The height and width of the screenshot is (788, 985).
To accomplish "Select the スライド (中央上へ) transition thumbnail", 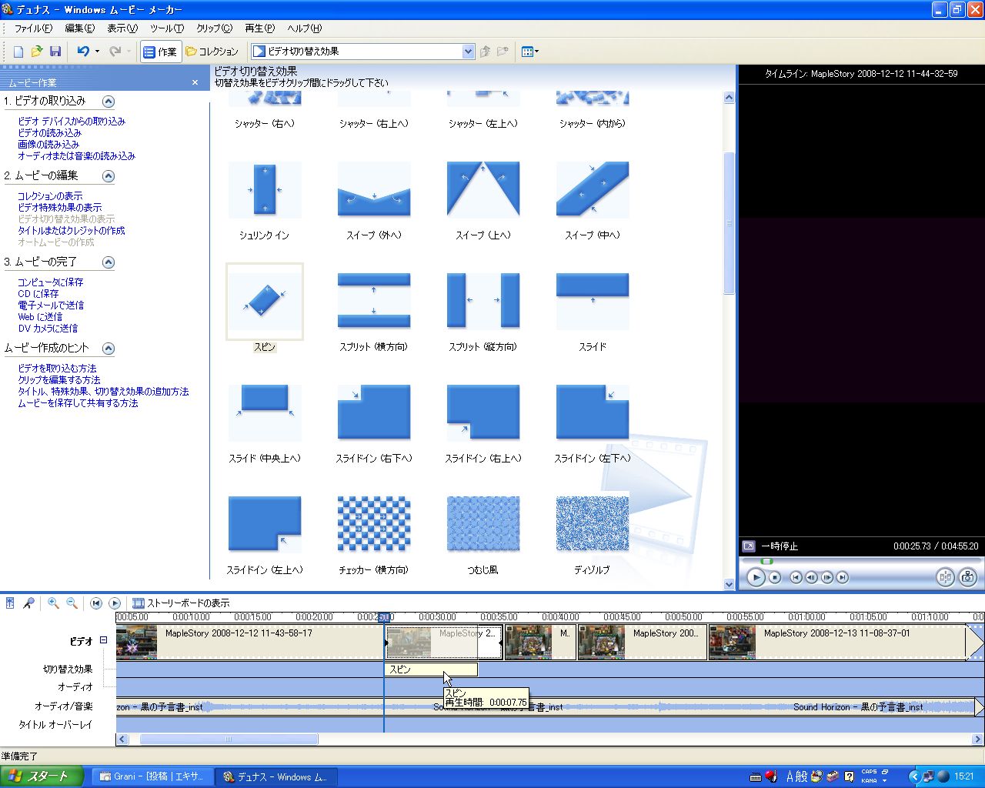I will pos(265,412).
